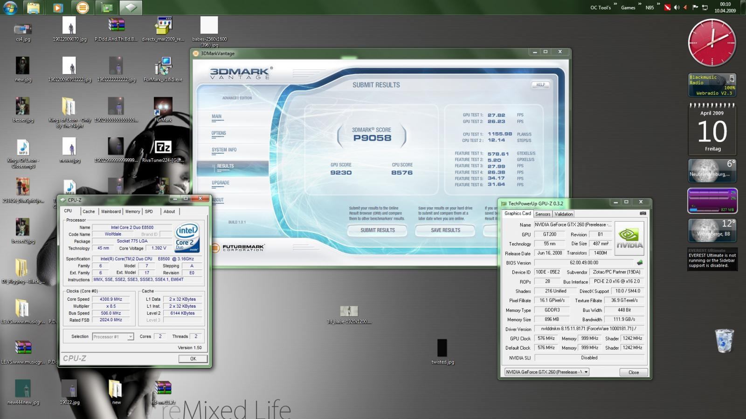Click the Intel Core 2 Duo logo in CPU-Z
This screenshot has width=746, height=419.
[x=187, y=238]
